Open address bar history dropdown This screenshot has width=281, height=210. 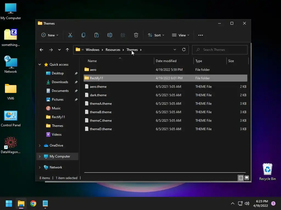(x=175, y=50)
